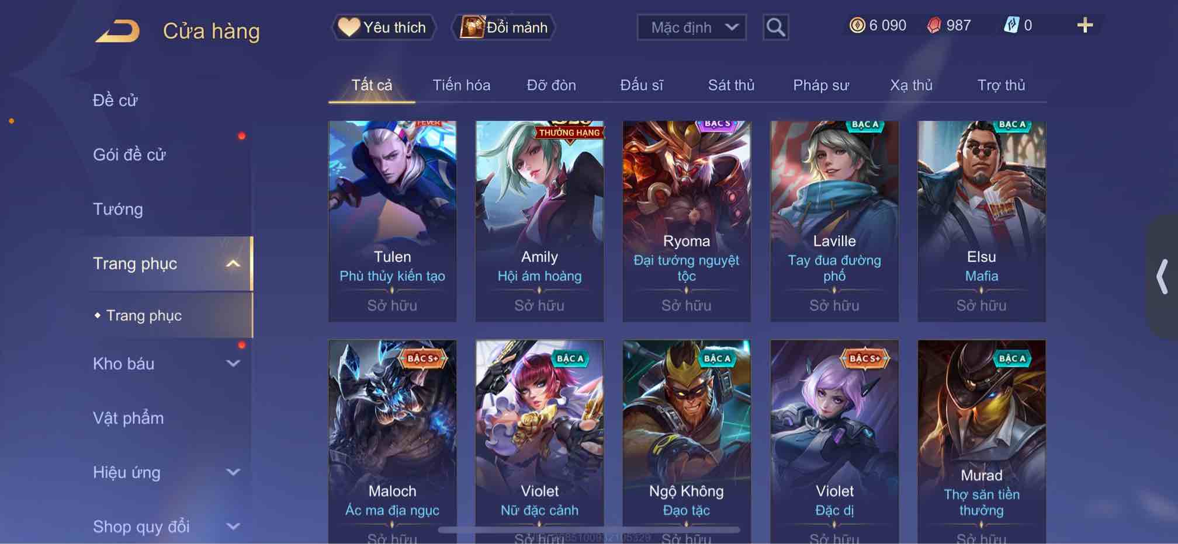Tap the red ruby currency icon
Image resolution: width=1178 pixels, height=544 pixels.
click(x=934, y=25)
